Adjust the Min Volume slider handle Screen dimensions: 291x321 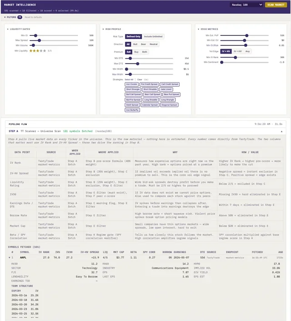click(33, 45)
